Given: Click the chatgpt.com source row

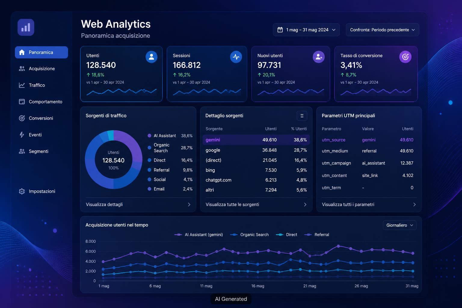Looking at the screenshot, I should pos(256,180).
